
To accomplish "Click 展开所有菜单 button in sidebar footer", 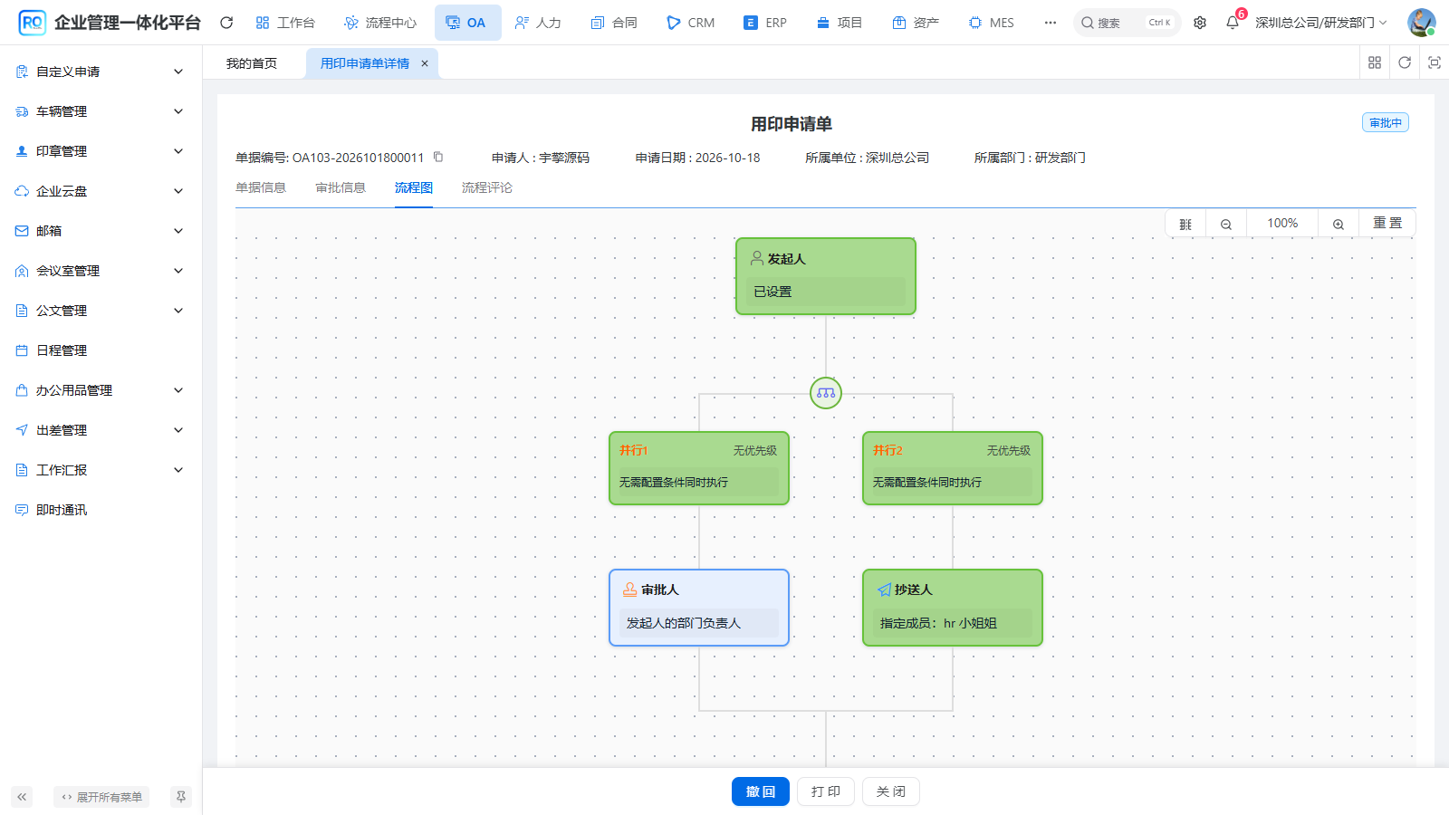I will (x=101, y=797).
